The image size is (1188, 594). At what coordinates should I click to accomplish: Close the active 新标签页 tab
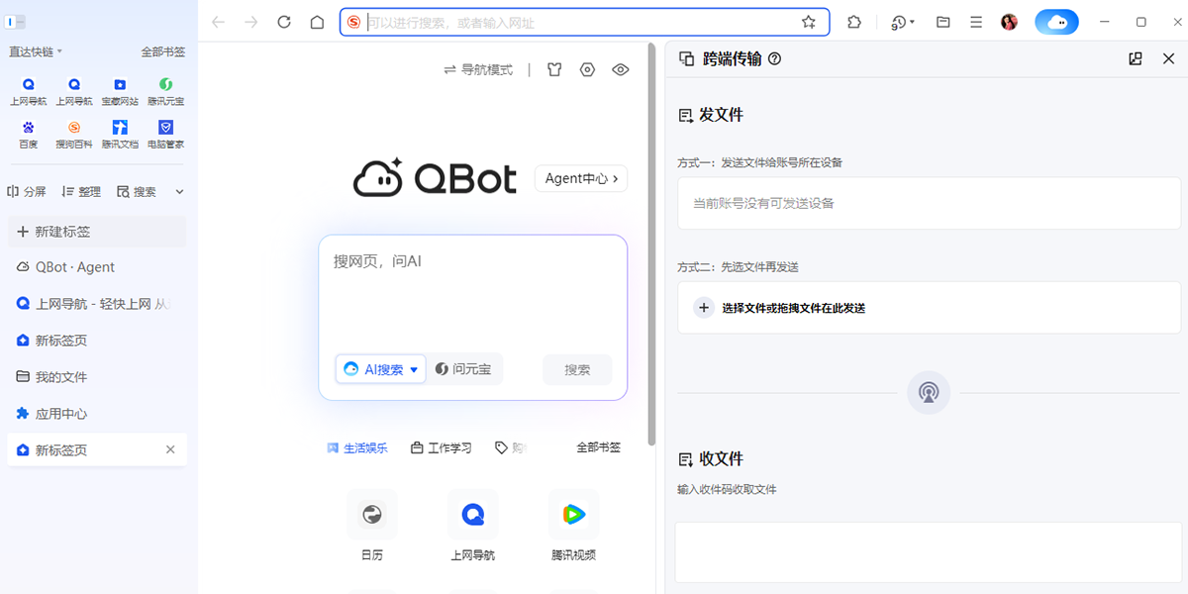[x=170, y=449]
